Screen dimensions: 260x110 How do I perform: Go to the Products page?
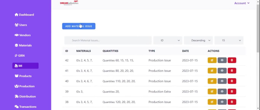[x=23, y=76]
